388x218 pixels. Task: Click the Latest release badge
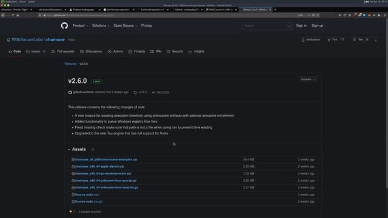(96, 81)
